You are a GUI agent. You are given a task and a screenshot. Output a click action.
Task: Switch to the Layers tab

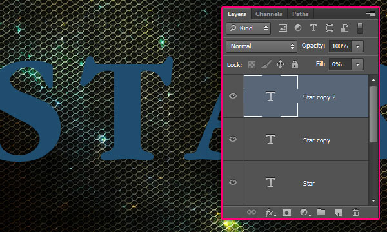click(x=237, y=14)
